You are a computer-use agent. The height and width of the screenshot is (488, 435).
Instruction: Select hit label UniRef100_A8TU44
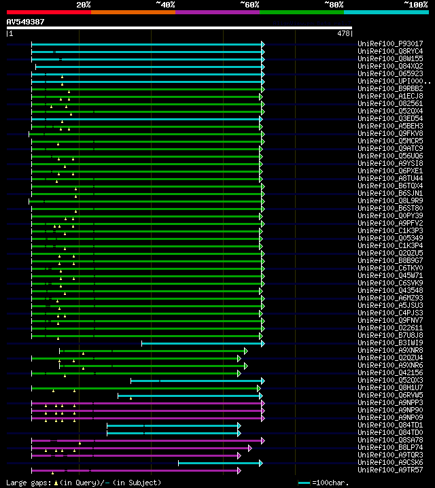[x=390, y=178]
